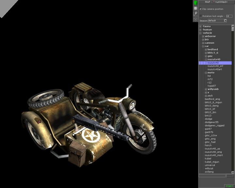Click the entity search text field
Screen dimensions: 235x188
[x=212, y=176]
